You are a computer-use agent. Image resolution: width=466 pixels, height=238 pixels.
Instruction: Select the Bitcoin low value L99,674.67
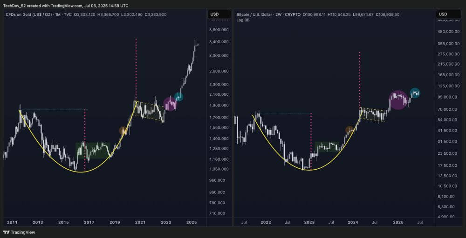[363, 14]
